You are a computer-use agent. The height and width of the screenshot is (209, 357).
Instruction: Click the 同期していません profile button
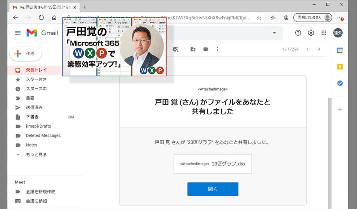pos(313,17)
